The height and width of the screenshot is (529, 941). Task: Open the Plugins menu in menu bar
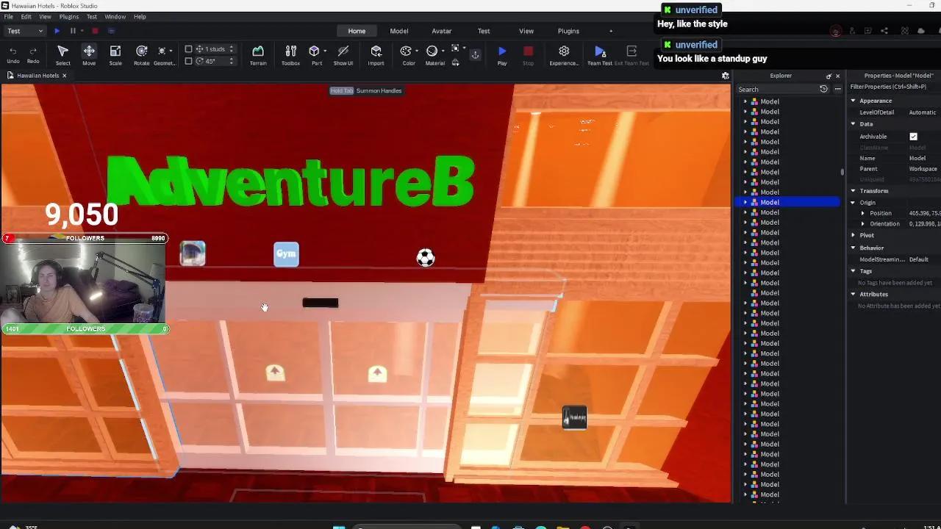click(x=68, y=16)
